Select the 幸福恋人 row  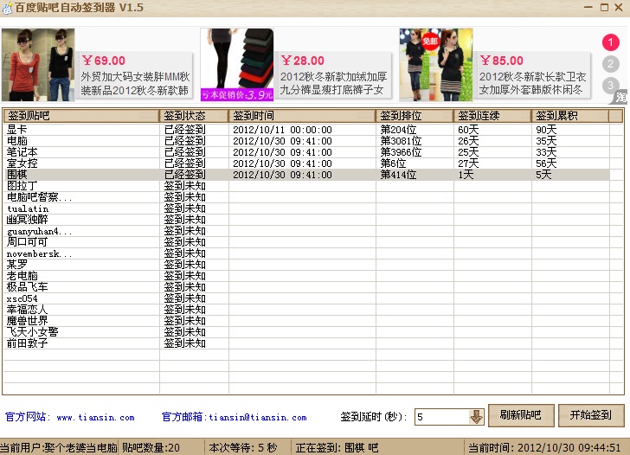(306, 310)
